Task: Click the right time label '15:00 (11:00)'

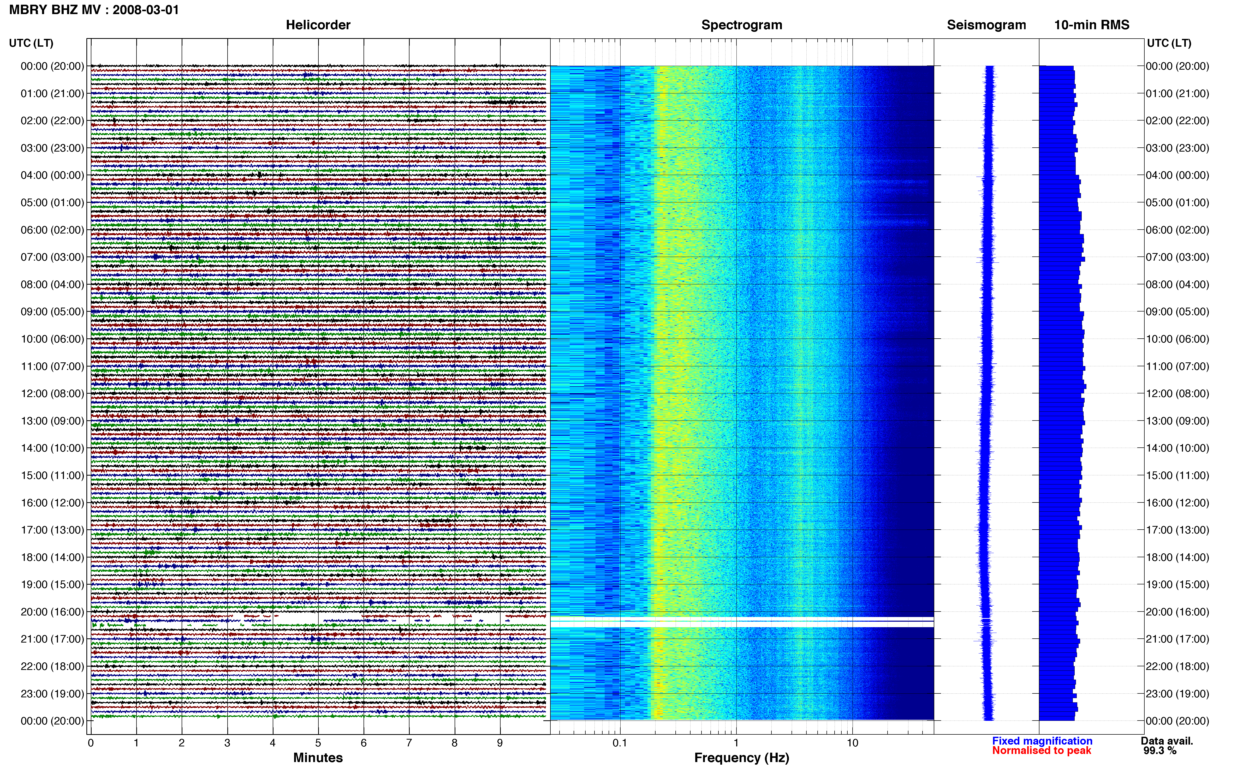Action: click(1178, 475)
